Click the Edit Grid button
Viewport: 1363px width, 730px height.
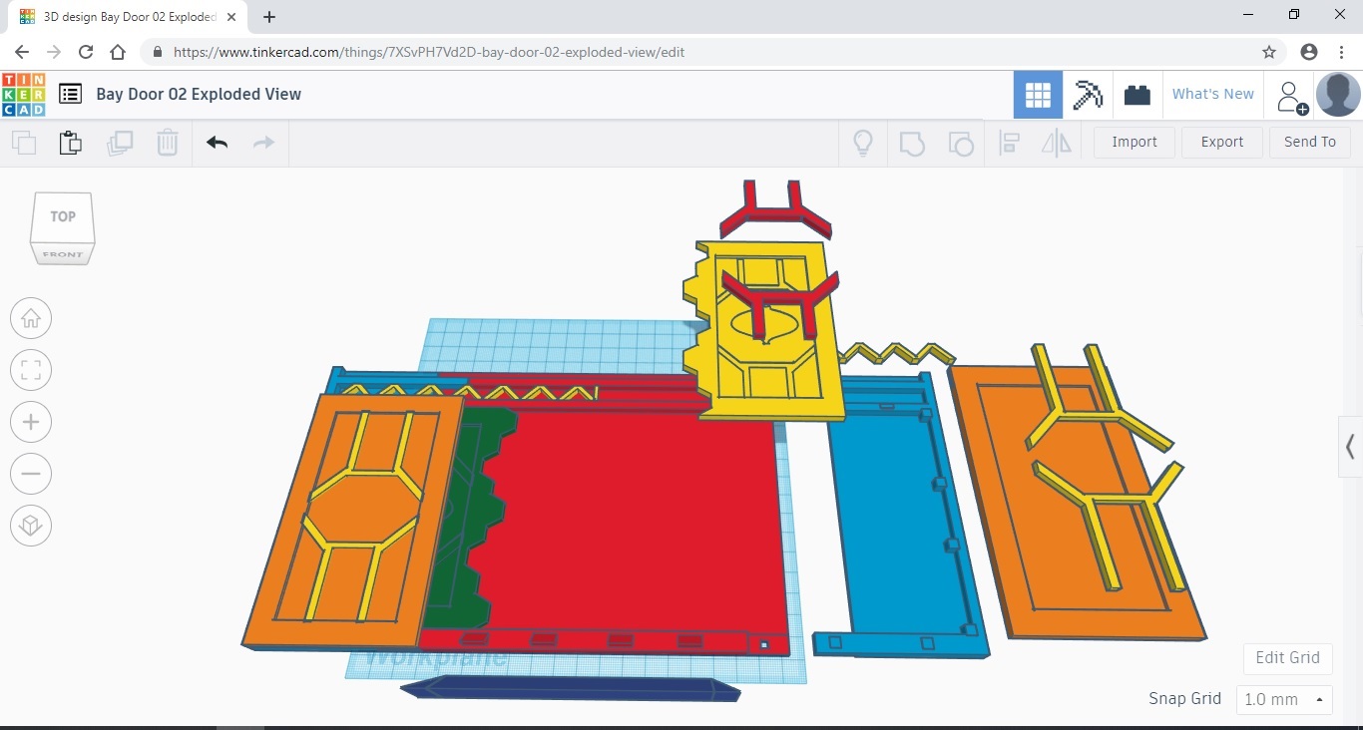tap(1287, 658)
